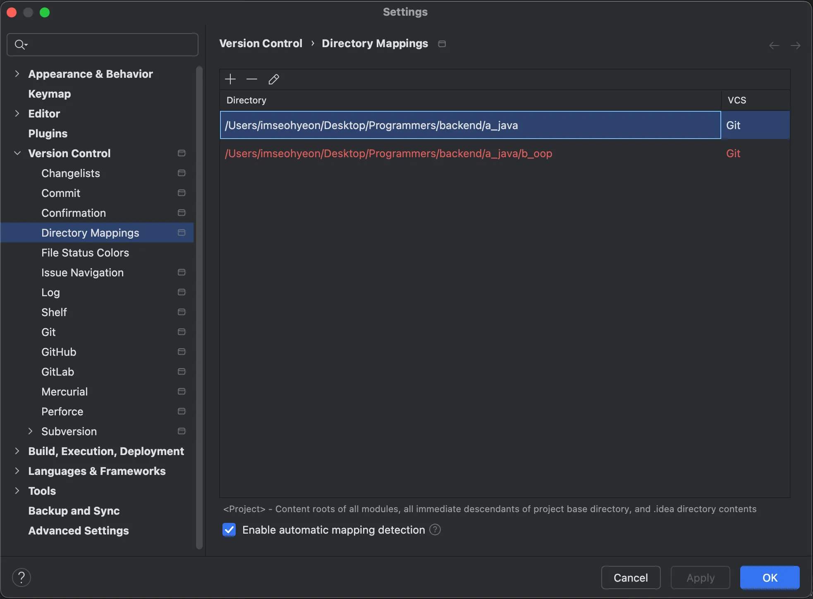Screen dimensions: 813x599
Task: Click Cancel button
Action: pyautogui.click(x=631, y=577)
